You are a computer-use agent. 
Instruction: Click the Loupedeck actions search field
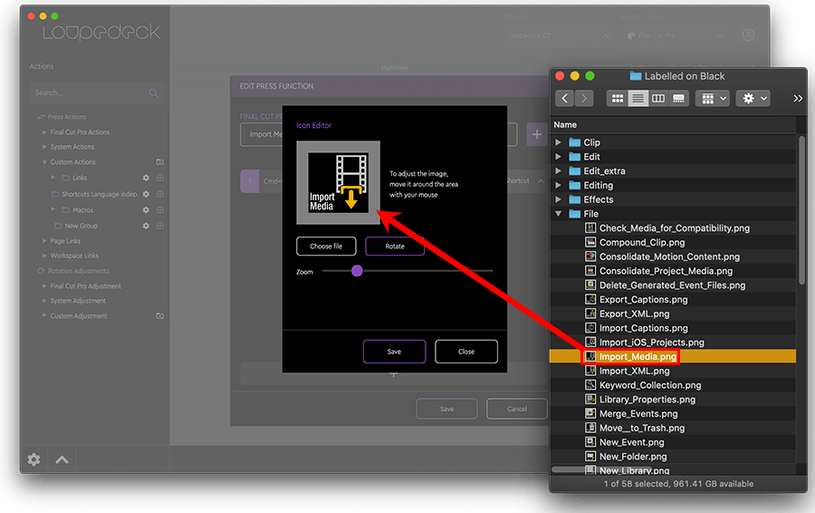96,92
